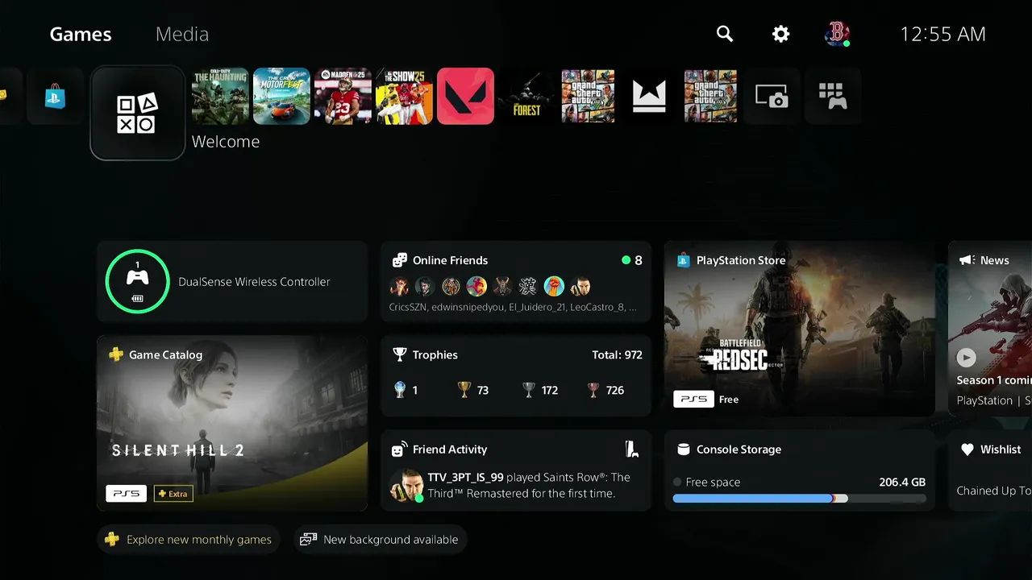Open the search magnifier icon
This screenshot has height=580, width=1032.
pos(725,34)
